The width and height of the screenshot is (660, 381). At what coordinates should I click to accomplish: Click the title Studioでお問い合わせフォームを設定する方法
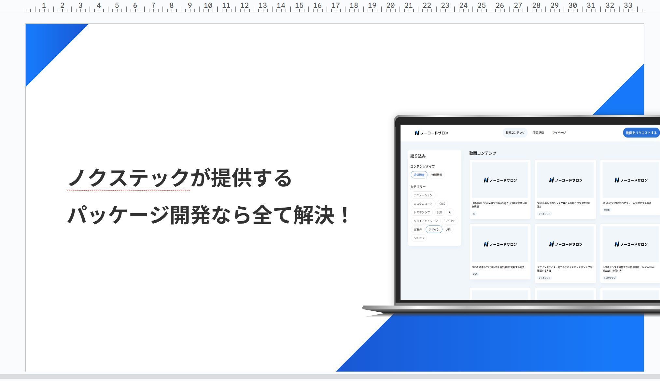(x=627, y=203)
